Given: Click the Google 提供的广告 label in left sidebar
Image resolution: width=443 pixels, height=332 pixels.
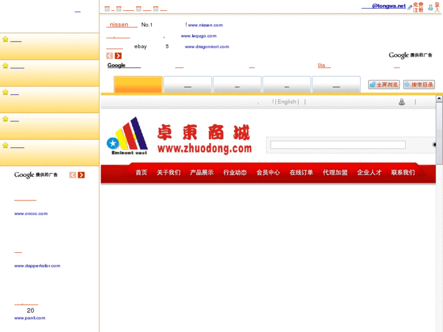Looking at the screenshot, I should coord(36,175).
